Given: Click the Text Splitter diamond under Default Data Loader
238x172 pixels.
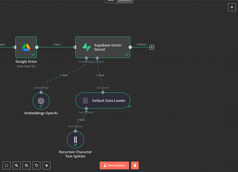Looking at the screenshot, I should coord(86,109).
